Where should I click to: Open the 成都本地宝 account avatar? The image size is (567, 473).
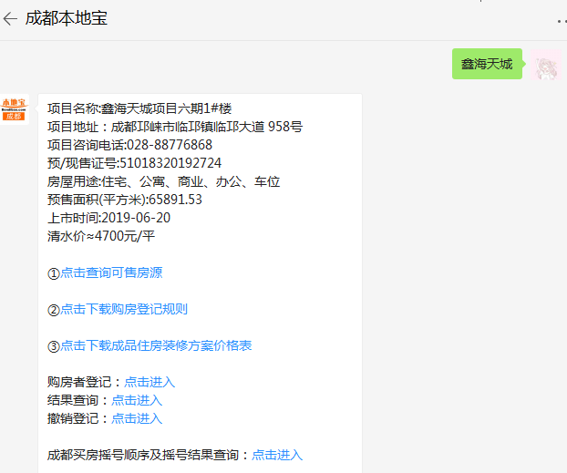[x=14, y=109]
